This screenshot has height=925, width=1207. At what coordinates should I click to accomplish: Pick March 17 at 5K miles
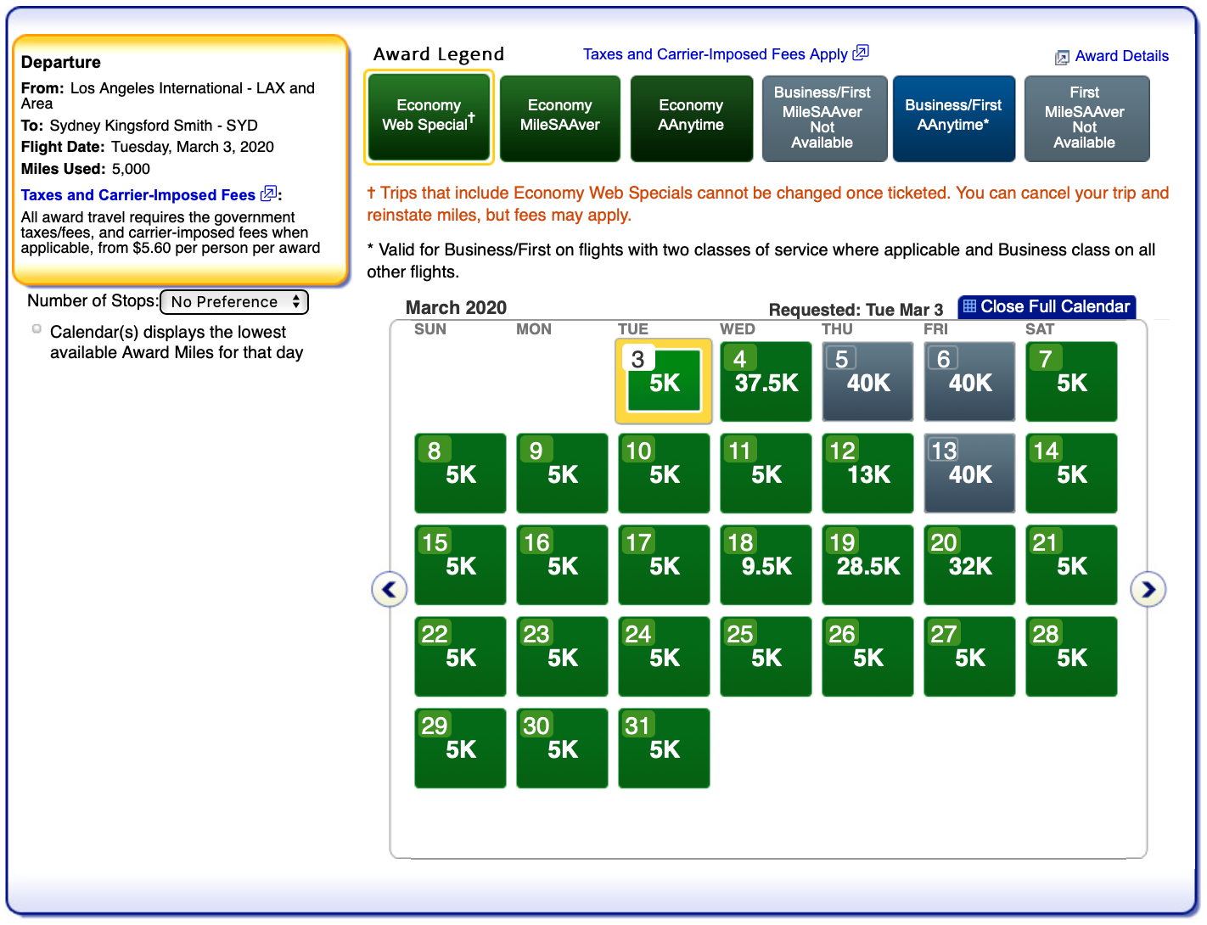[x=664, y=565]
